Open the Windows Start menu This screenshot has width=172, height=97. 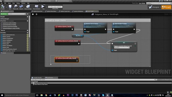[x=2, y=95]
